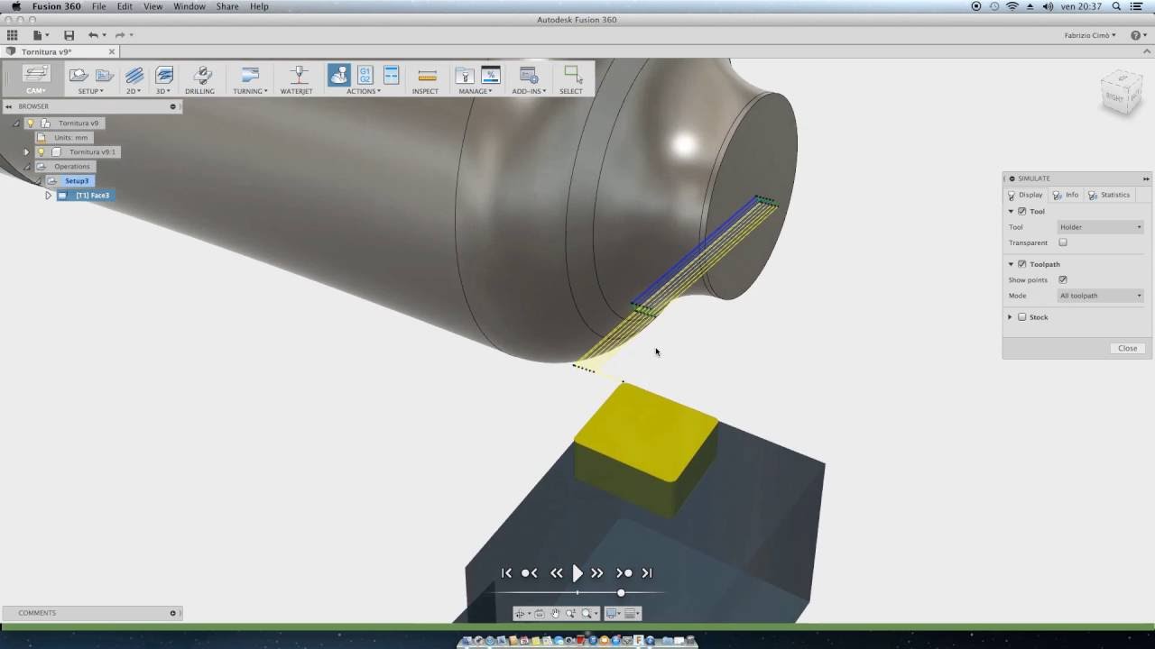The image size is (1155, 649).
Task: Toggle light bulb visibility for Tornitura v9:1
Action: (x=41, y=151)
